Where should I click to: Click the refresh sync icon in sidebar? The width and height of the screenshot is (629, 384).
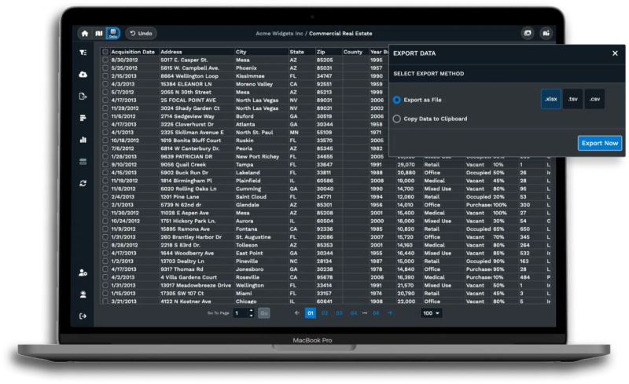point(83,183)
